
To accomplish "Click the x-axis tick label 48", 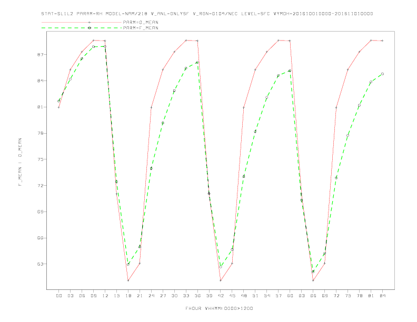I will tap(244, 296).
